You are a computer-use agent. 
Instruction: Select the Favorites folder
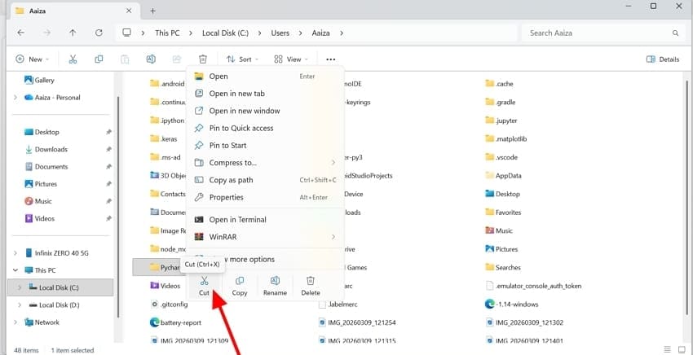coord(503,213)
